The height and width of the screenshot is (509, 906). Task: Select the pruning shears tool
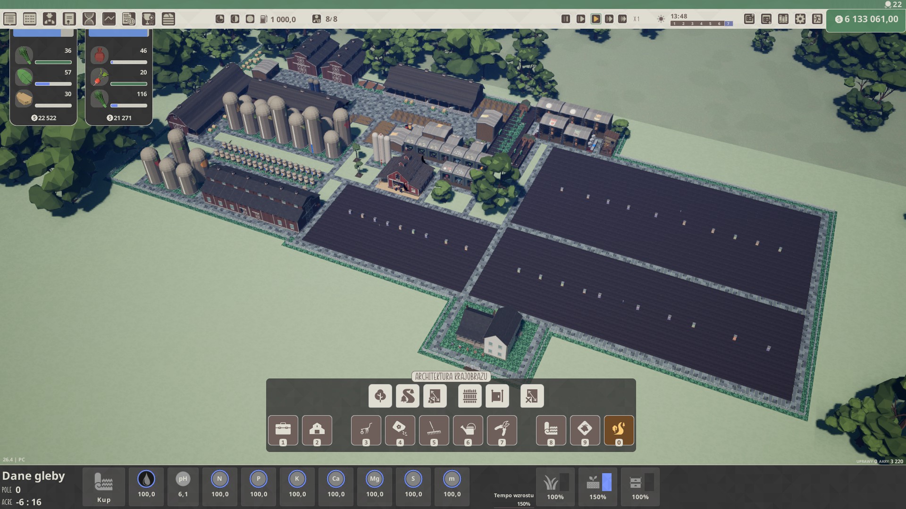tap(502, 429)
